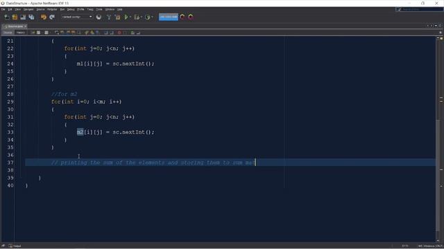This screenshot has height=249, width=444.
Task: Open the Run menu
Action: (62, 9)
